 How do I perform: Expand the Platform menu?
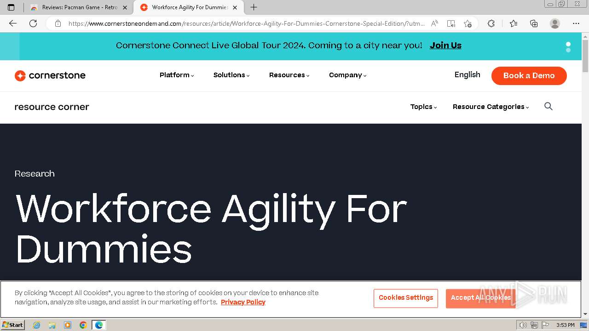click(x=177, y=75)
